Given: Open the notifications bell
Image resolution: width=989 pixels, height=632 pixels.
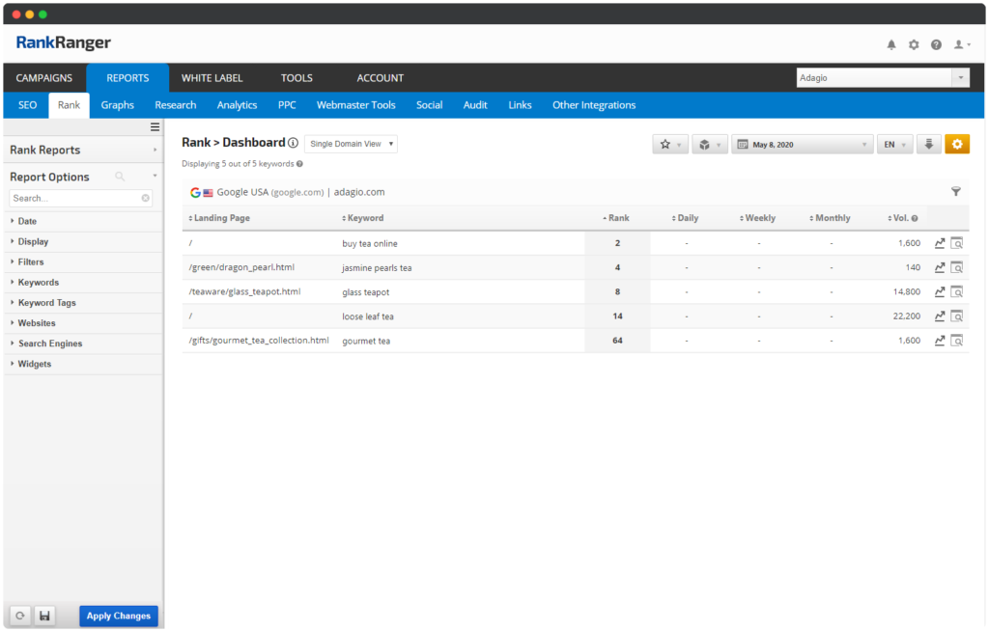Looking at the screenshot, I should pyautogui.click(x=891, y=44).
